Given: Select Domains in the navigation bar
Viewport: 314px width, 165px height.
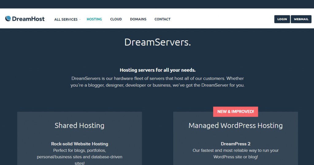Looking at the screenshot, I should pos(138,19).
